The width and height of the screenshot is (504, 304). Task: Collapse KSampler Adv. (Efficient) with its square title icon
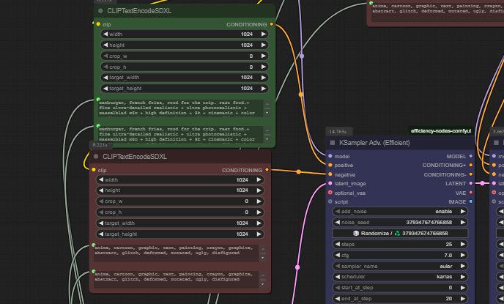tap(333, 142)
